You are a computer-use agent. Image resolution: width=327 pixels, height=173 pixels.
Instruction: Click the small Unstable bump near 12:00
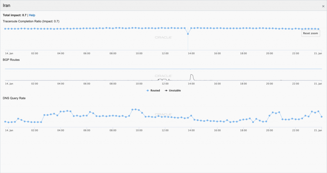click(163, 79)
